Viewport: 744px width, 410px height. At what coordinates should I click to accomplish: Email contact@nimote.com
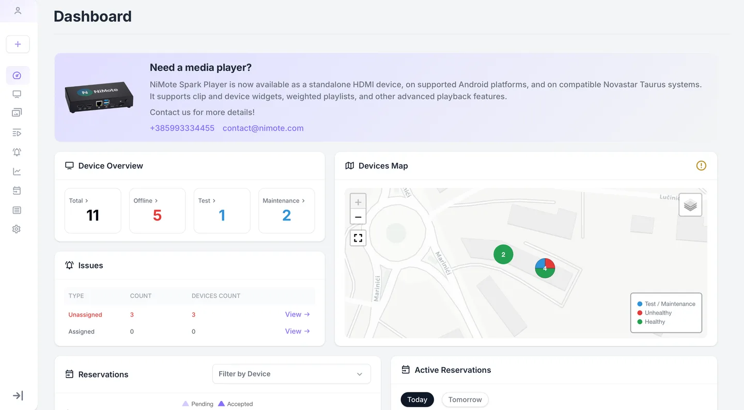pos(263,128)
